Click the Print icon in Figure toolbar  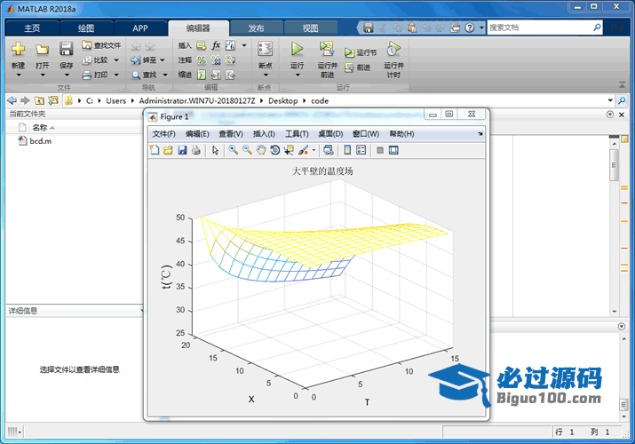[x=196, y=150]
